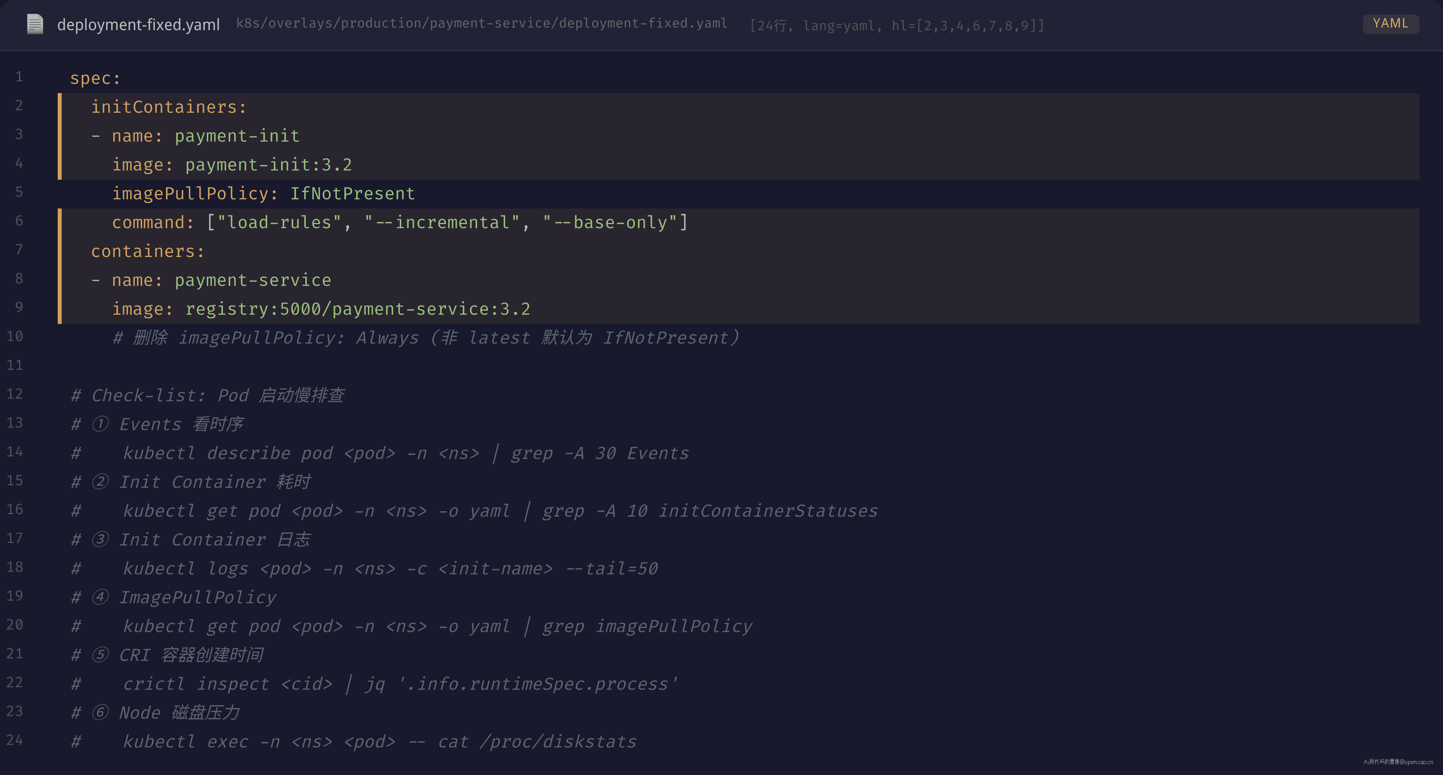This screenshot has height=775, width=1443.
Task: Click the kubectl describe pod comment line
Action: click(x=380, y=453)
